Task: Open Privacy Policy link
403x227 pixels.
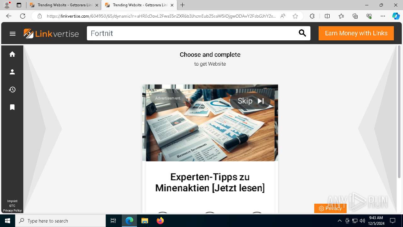Action: point(12,211)
